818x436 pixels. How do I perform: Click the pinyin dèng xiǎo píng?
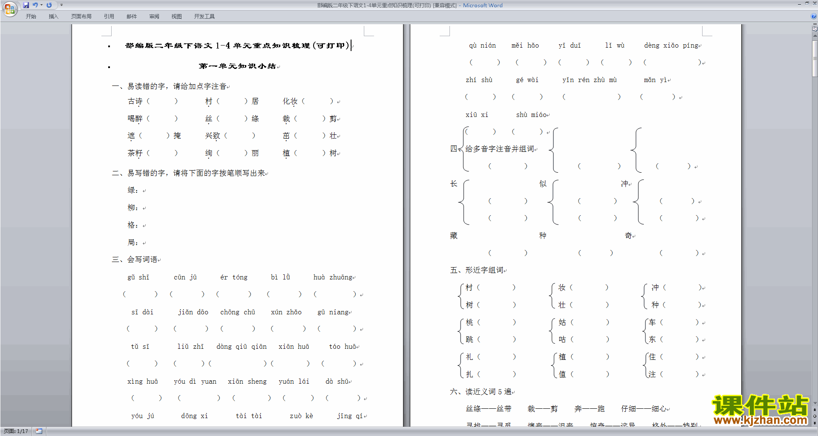tap(671, 46)
